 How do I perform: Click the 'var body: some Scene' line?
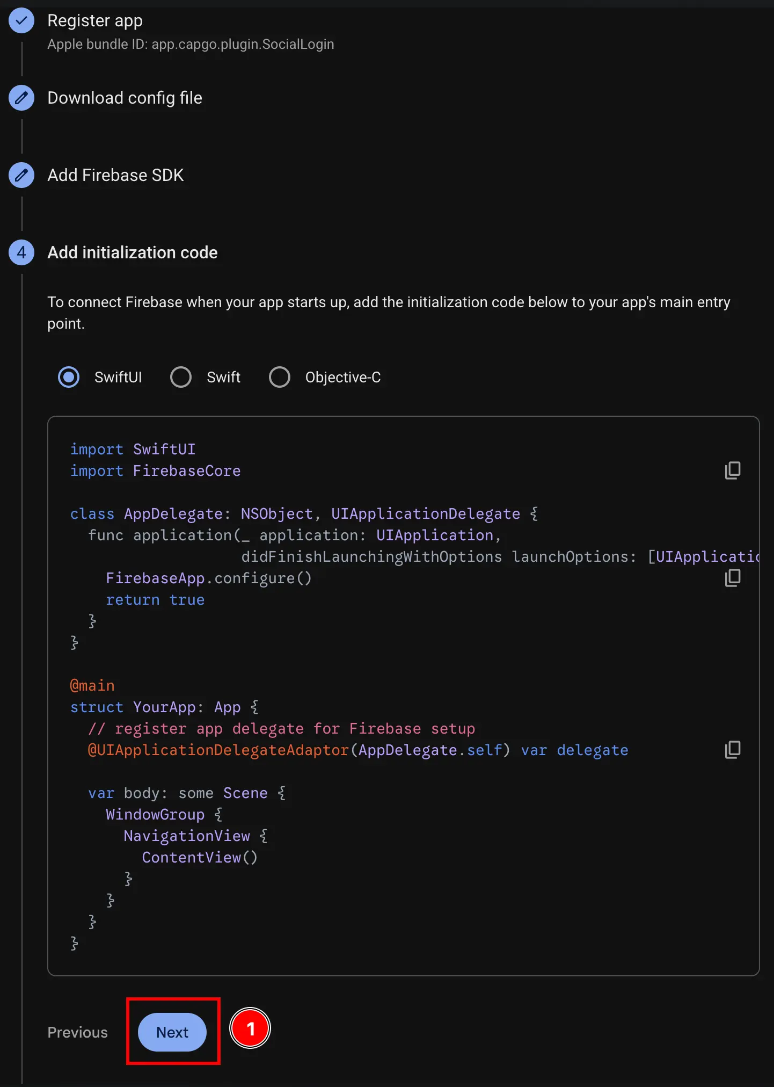pos(187,793)
